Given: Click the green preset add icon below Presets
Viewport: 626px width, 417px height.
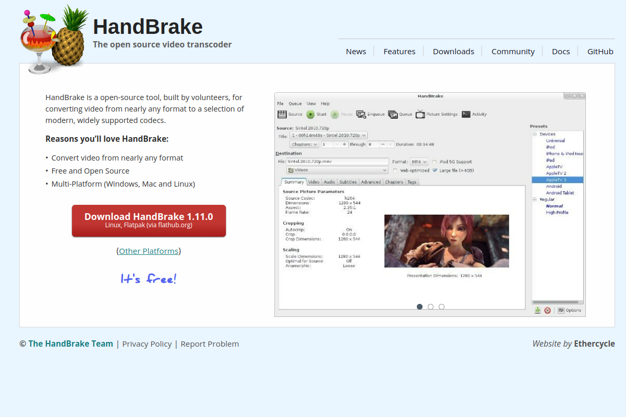Looking at the screenshot, I should pyautogui.click(x=537, y=310).
